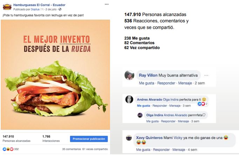Click Olga Indira's small profile avatar
Image resolution: width=239 pixels, height=155 pixels.
140,115
